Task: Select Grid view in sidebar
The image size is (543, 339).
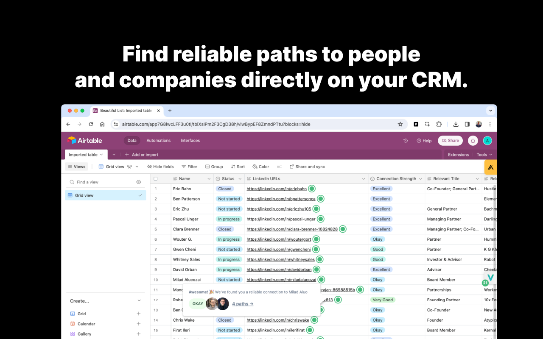Action: [106, 195]
